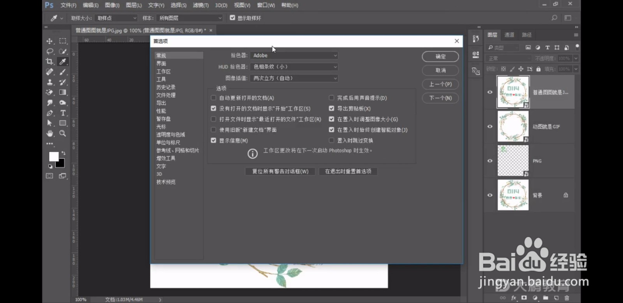Click the layer style fx icon
Screen dimensions: 623x303
coord(514,298)
